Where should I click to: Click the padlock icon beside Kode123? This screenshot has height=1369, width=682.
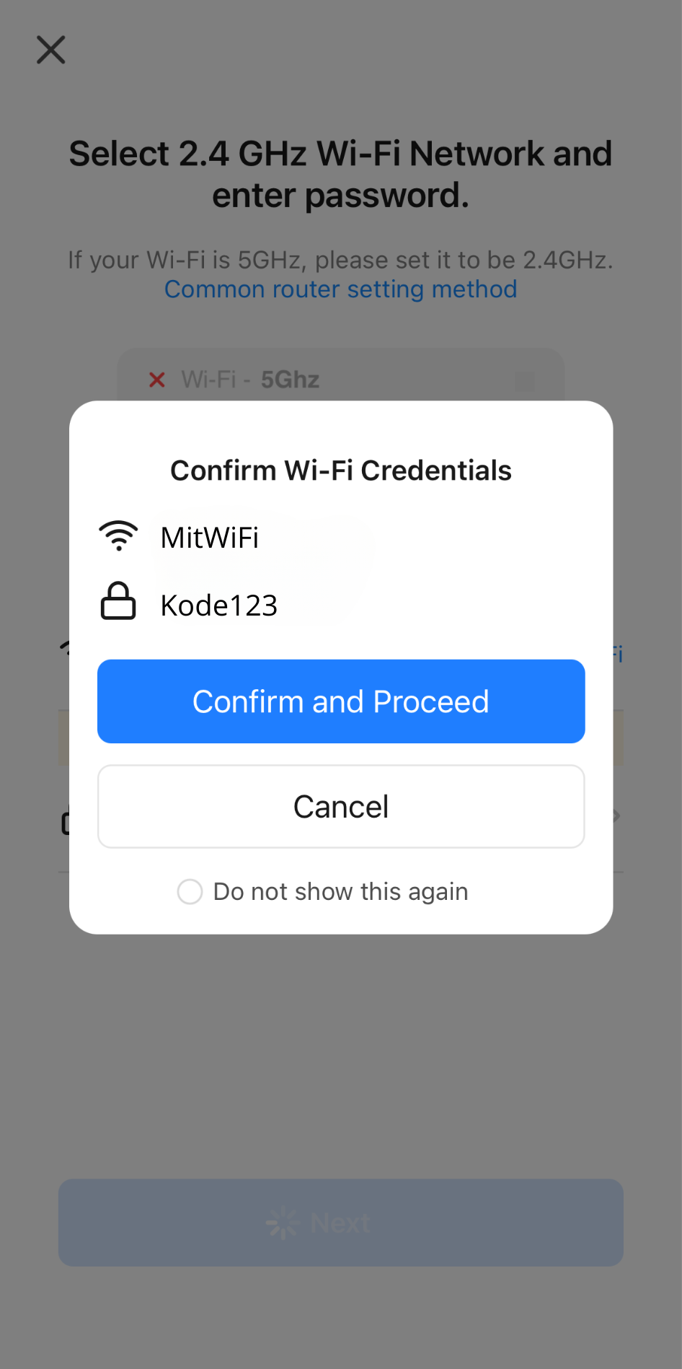tap(118, 601)
